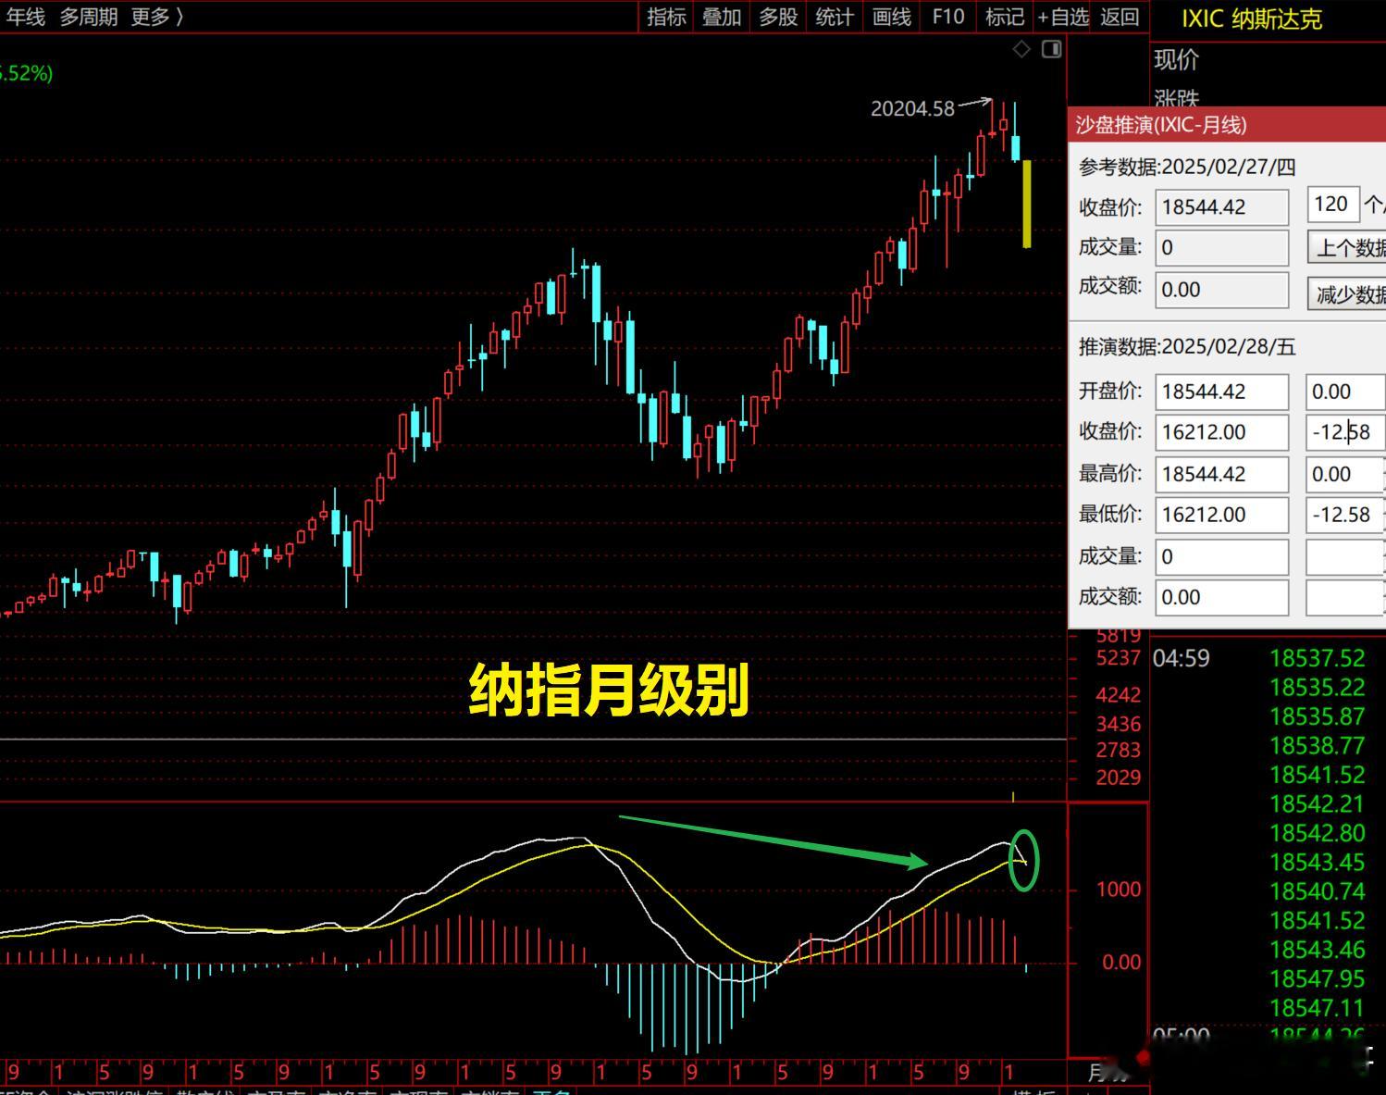This screenshot has height=1095, width=1386.
Task: Click the tick price 18537.52
Action: [1317, 658]
